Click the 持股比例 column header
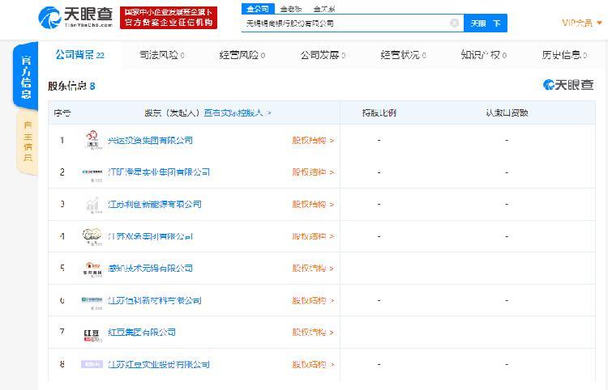 click(x=379, y=113)
